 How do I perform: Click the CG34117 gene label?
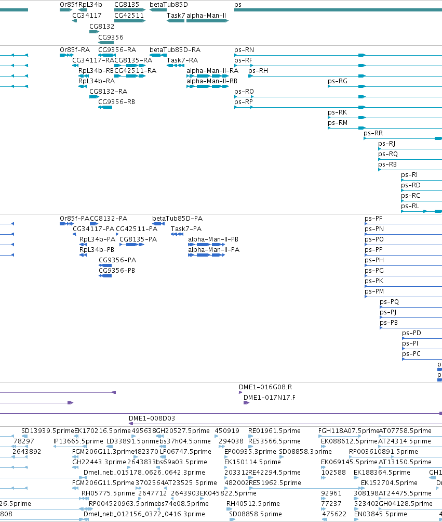[x=87, y=16]
